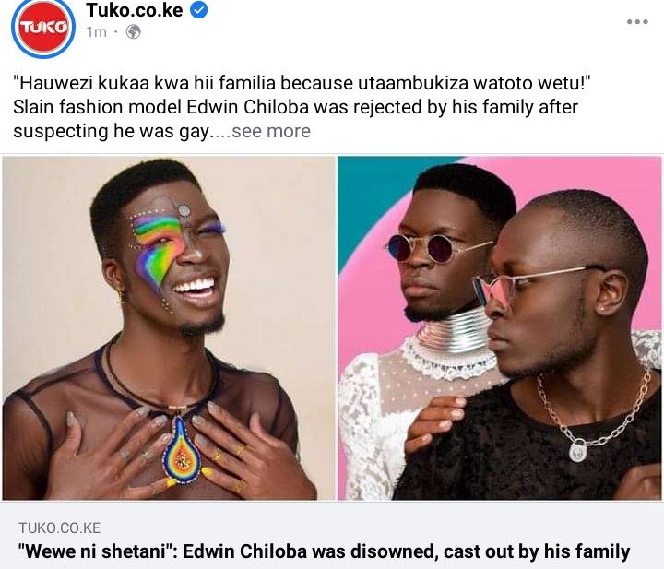Open the photo of two men in sunglasses
This screenshot has width=664, height=569.
(499, 328)
